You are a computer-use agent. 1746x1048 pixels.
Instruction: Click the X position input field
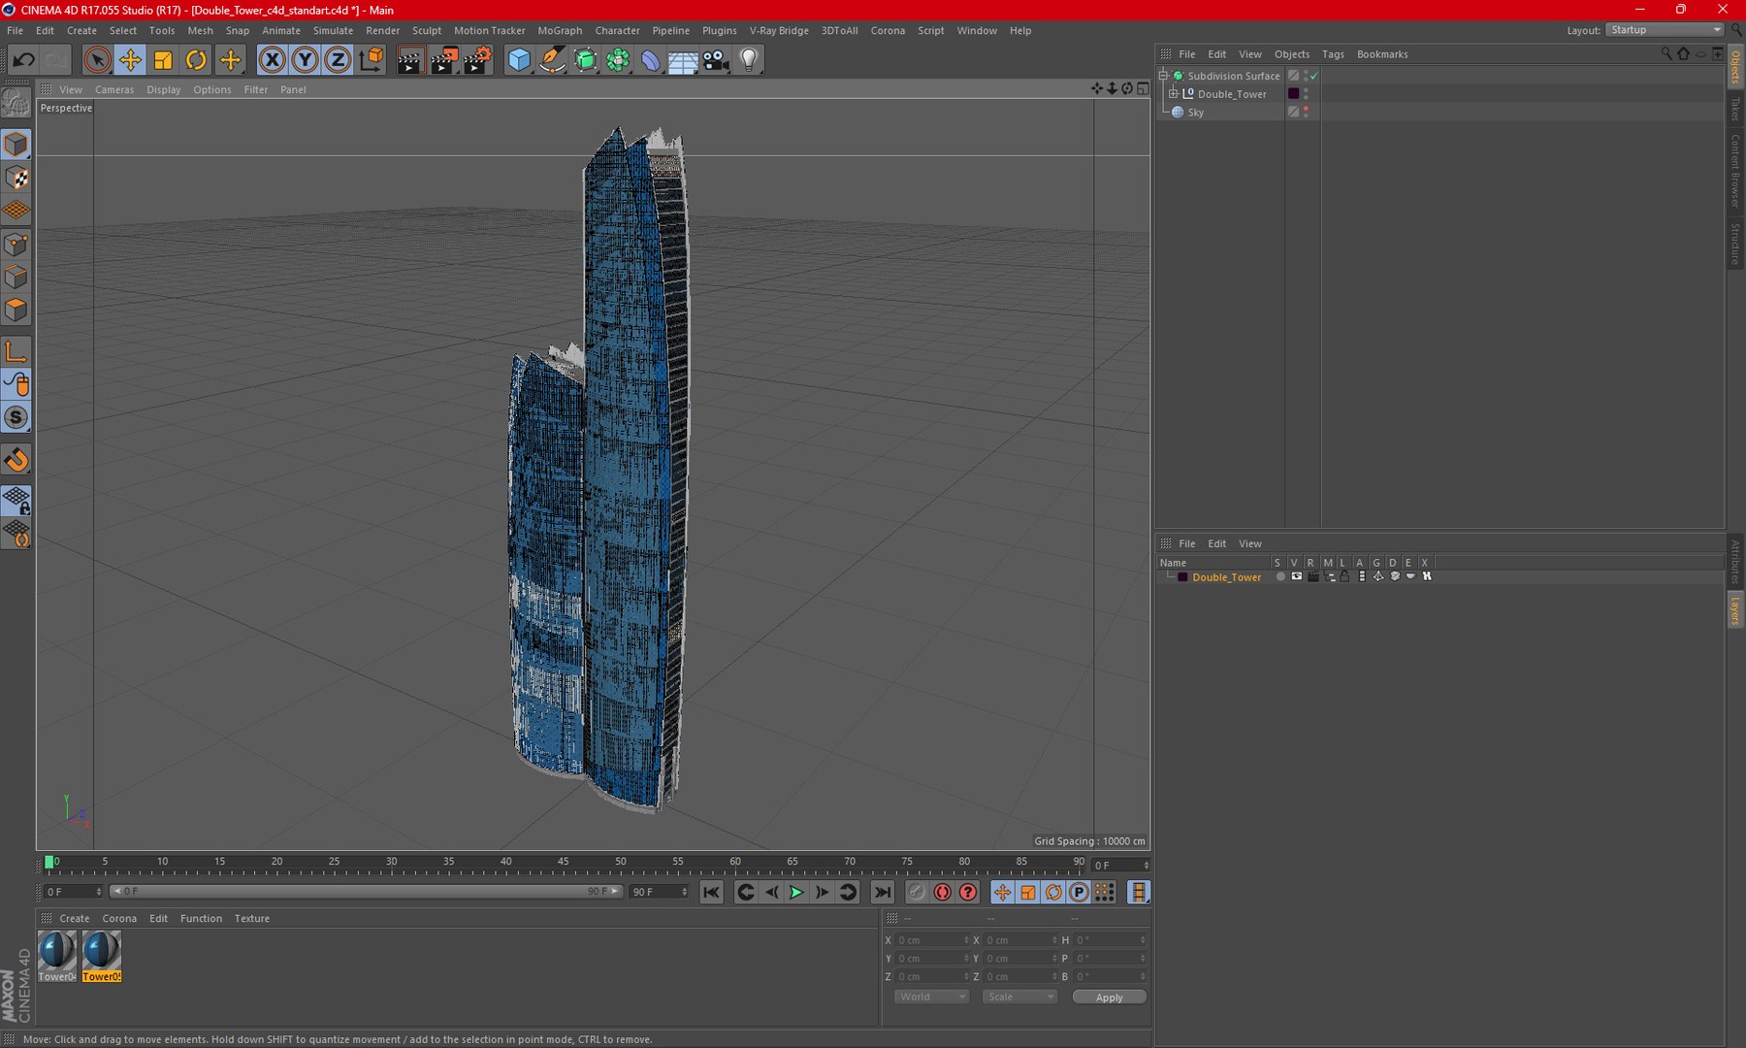[x=930, y=940]
